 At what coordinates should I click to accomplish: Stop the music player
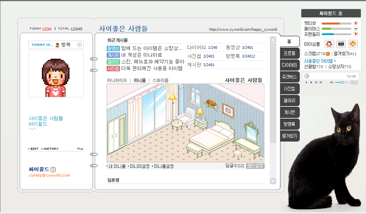[x=311, y=82]
